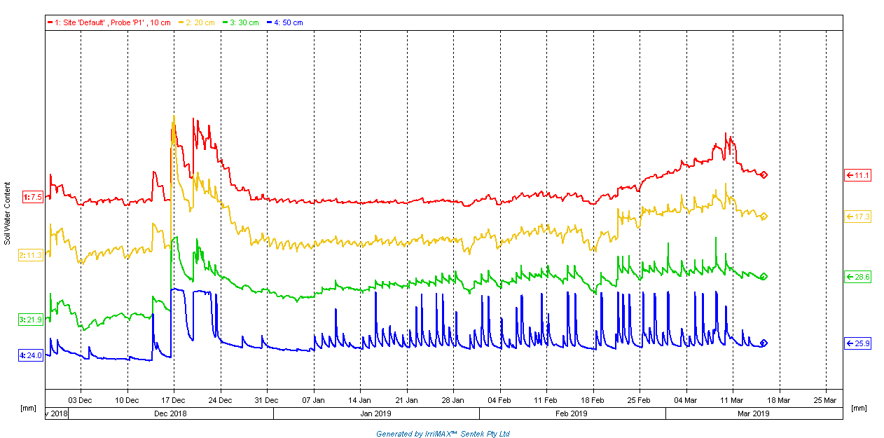The image size is (884, 438).
Task: Click the yellow diamond end-of-series marker
Action: click(x=764, y=217)
